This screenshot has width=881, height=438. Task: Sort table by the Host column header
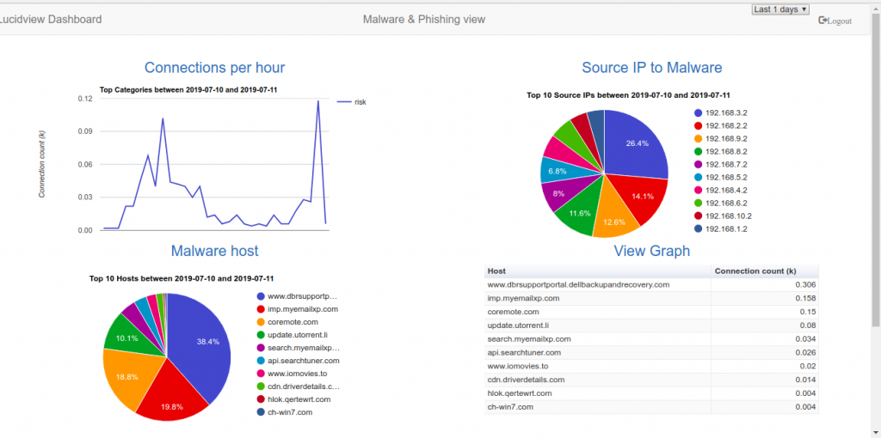tap(598, 271)
